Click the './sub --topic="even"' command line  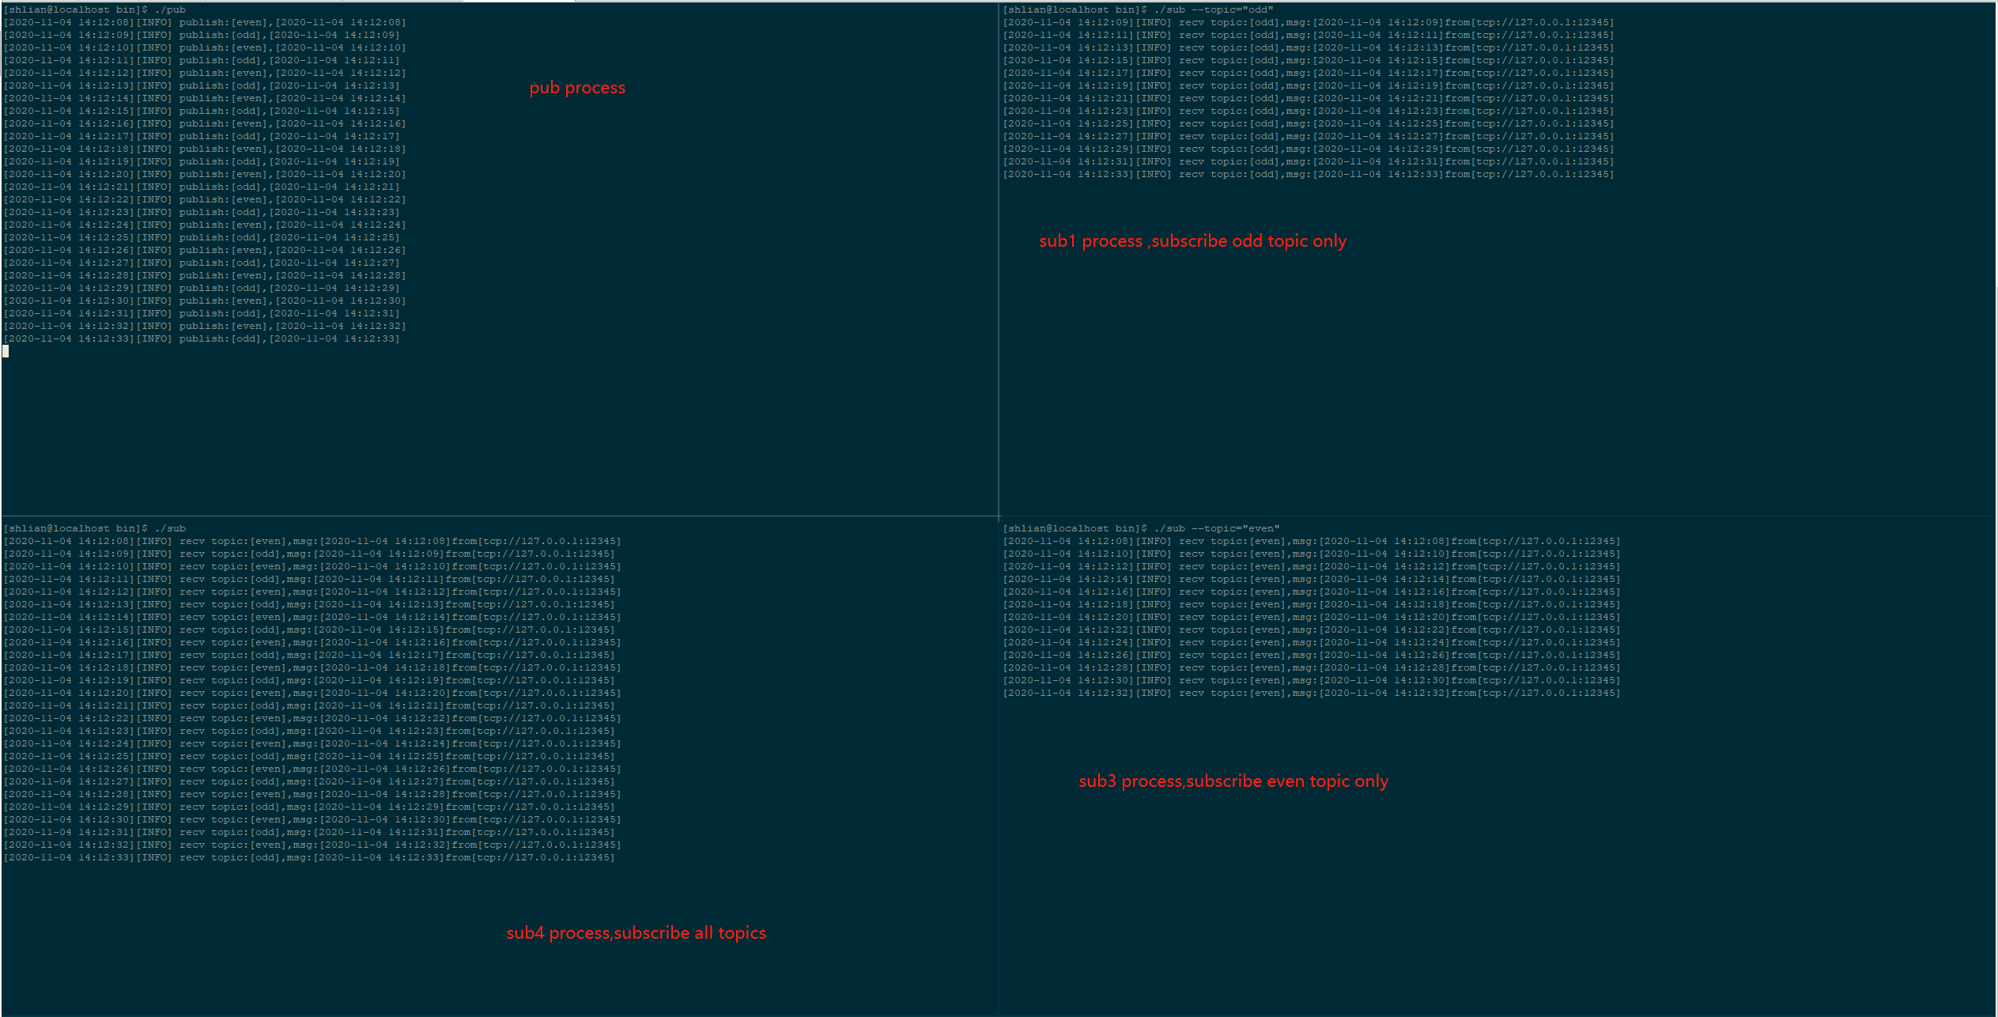coord(1141,528)
